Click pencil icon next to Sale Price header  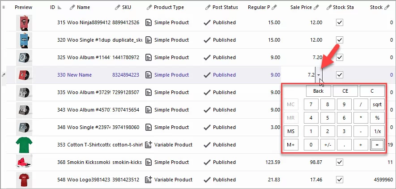(316, 8)
